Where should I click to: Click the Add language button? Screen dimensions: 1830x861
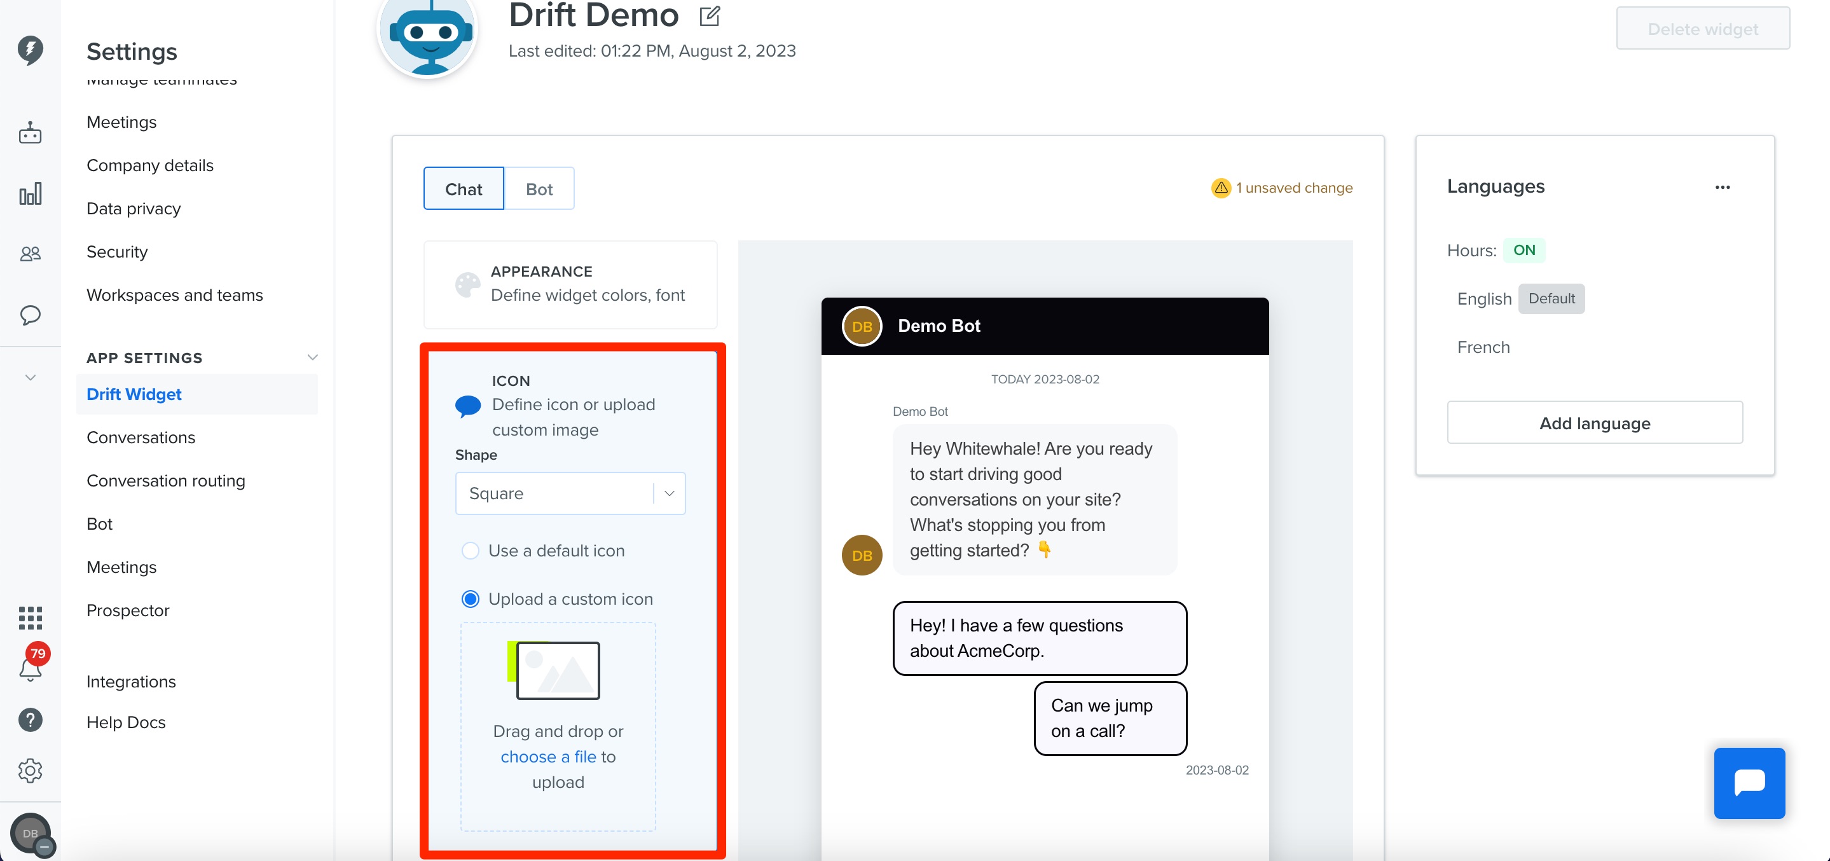(x=1594, y=423)
